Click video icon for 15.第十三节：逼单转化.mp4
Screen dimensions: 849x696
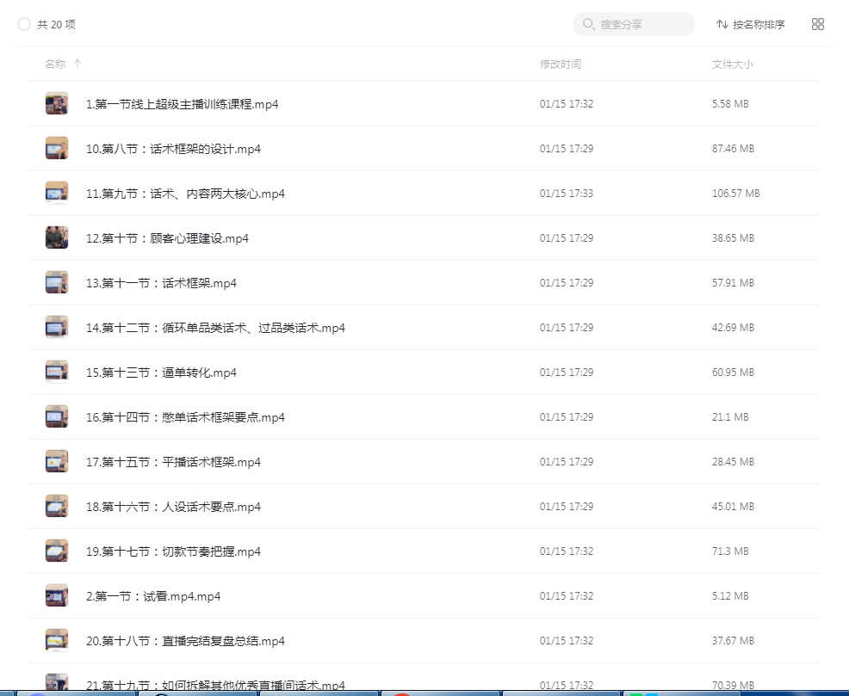(x=57, y=373)
